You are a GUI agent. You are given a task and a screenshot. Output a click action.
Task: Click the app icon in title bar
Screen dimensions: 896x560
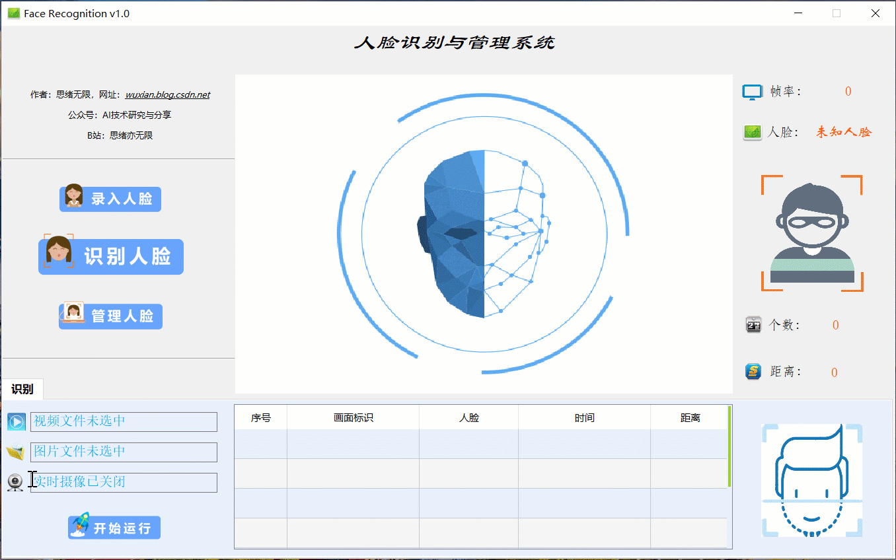(13, 13)
